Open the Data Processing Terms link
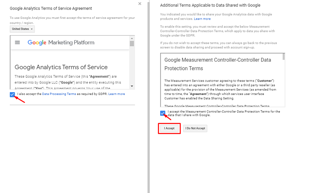 (59, 94)
